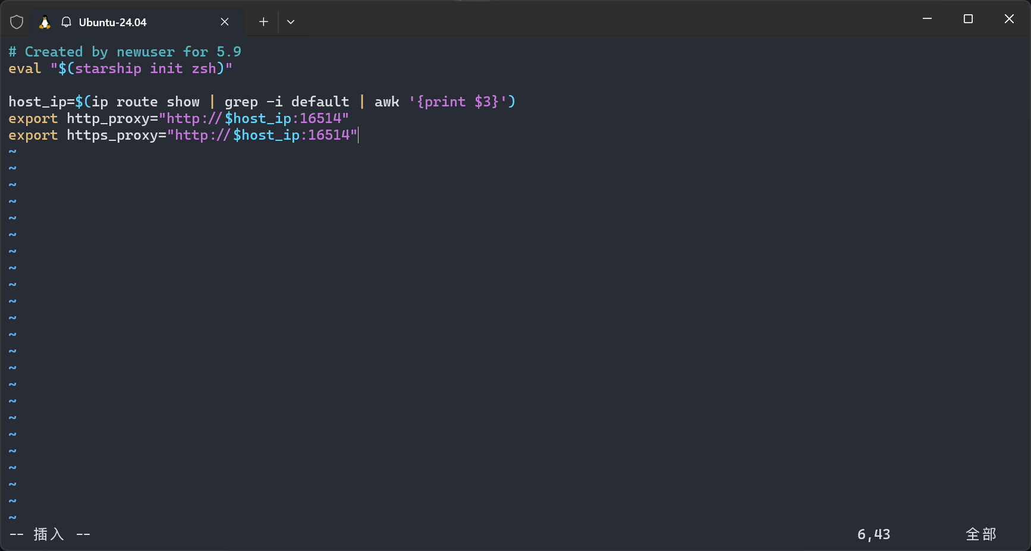Screen dimensions: 1031x551
Task: Click 'grep -i default' in the pipeline
Action: tap(287, 102)
